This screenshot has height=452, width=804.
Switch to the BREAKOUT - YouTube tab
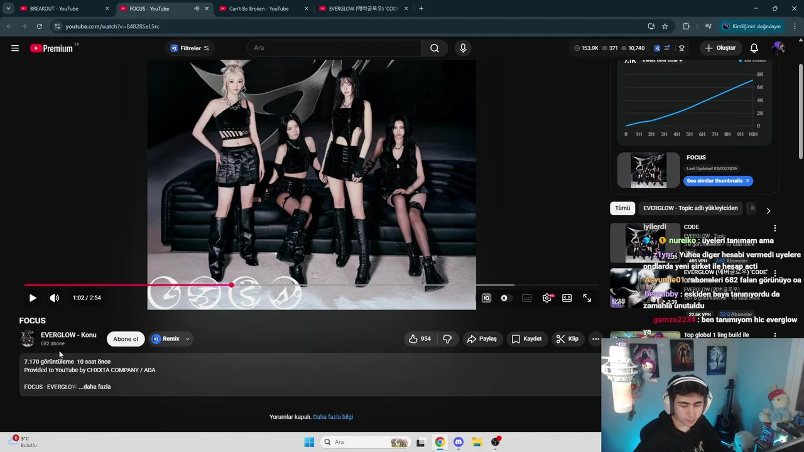click(63, 9)
